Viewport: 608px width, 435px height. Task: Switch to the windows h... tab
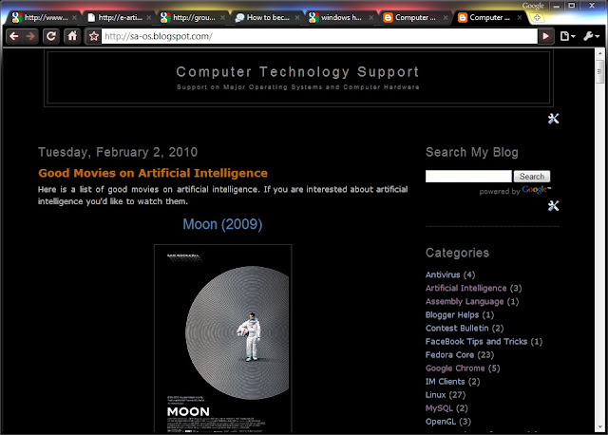coord(341,17)
